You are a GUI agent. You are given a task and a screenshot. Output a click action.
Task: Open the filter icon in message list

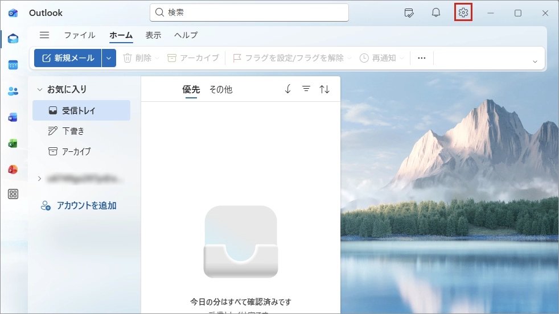[306, 89]
